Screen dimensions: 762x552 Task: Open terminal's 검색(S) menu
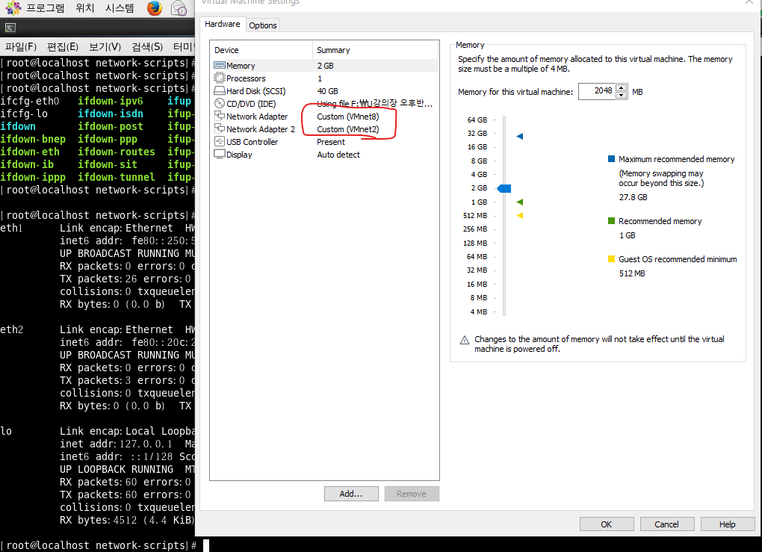pyautogui.click(x=146, y=46)
